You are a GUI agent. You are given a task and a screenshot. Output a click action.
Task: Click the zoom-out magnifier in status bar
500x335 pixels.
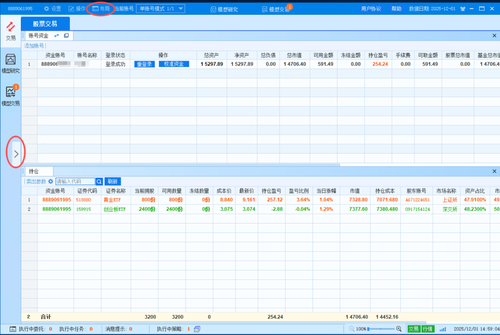click(352, 329)
